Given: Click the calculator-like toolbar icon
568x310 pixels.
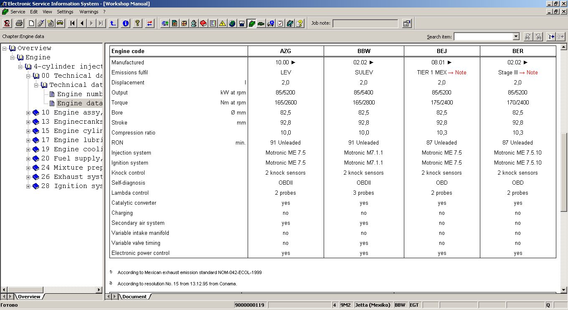Looking at the screenshot, I should pos(175,23).
